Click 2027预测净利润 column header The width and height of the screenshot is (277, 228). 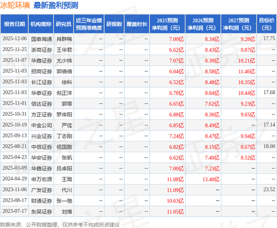pyautogui.click(x=239, y=24)
